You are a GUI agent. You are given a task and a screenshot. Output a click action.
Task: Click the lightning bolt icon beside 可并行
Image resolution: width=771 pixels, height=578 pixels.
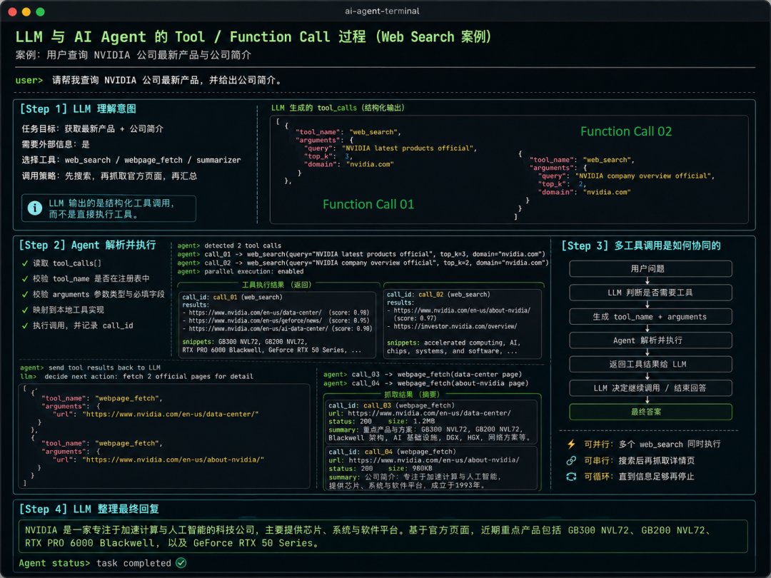[x=571, y=445]
